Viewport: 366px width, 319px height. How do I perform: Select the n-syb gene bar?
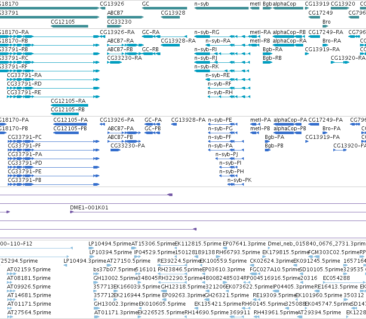tap(221, 8)
